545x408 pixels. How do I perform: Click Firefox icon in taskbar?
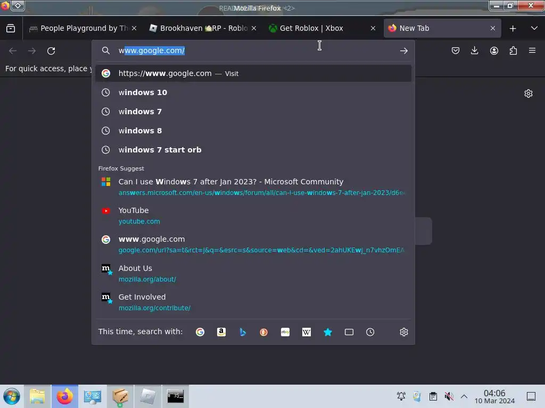[65, 396]
